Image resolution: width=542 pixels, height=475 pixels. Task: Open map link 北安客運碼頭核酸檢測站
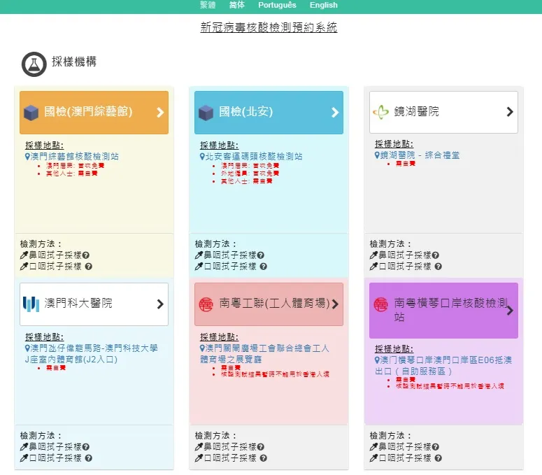pyautogui.click(x=251, y=157)
